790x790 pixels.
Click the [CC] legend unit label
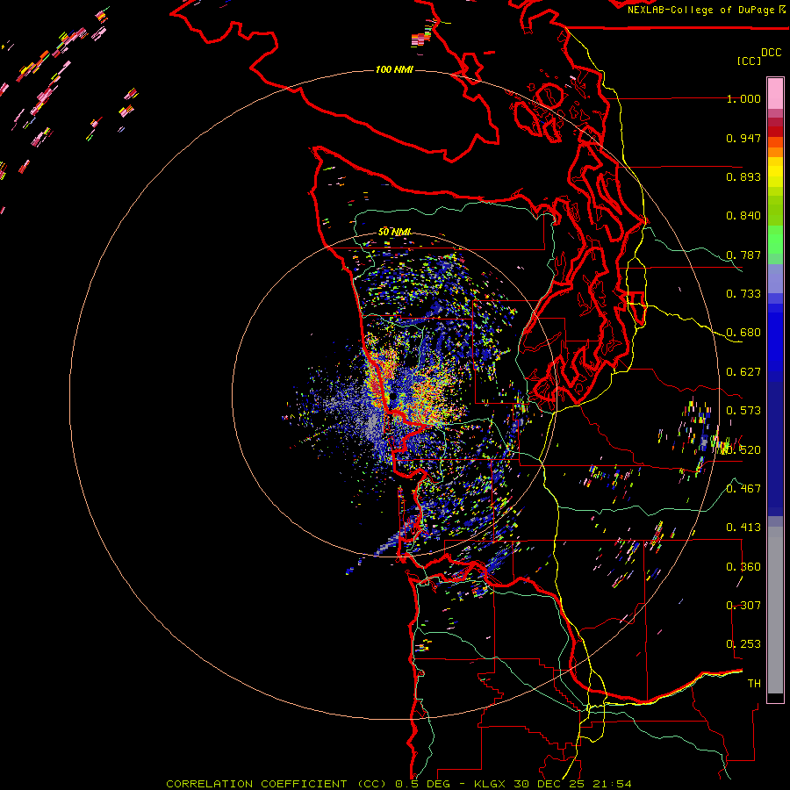749,61
